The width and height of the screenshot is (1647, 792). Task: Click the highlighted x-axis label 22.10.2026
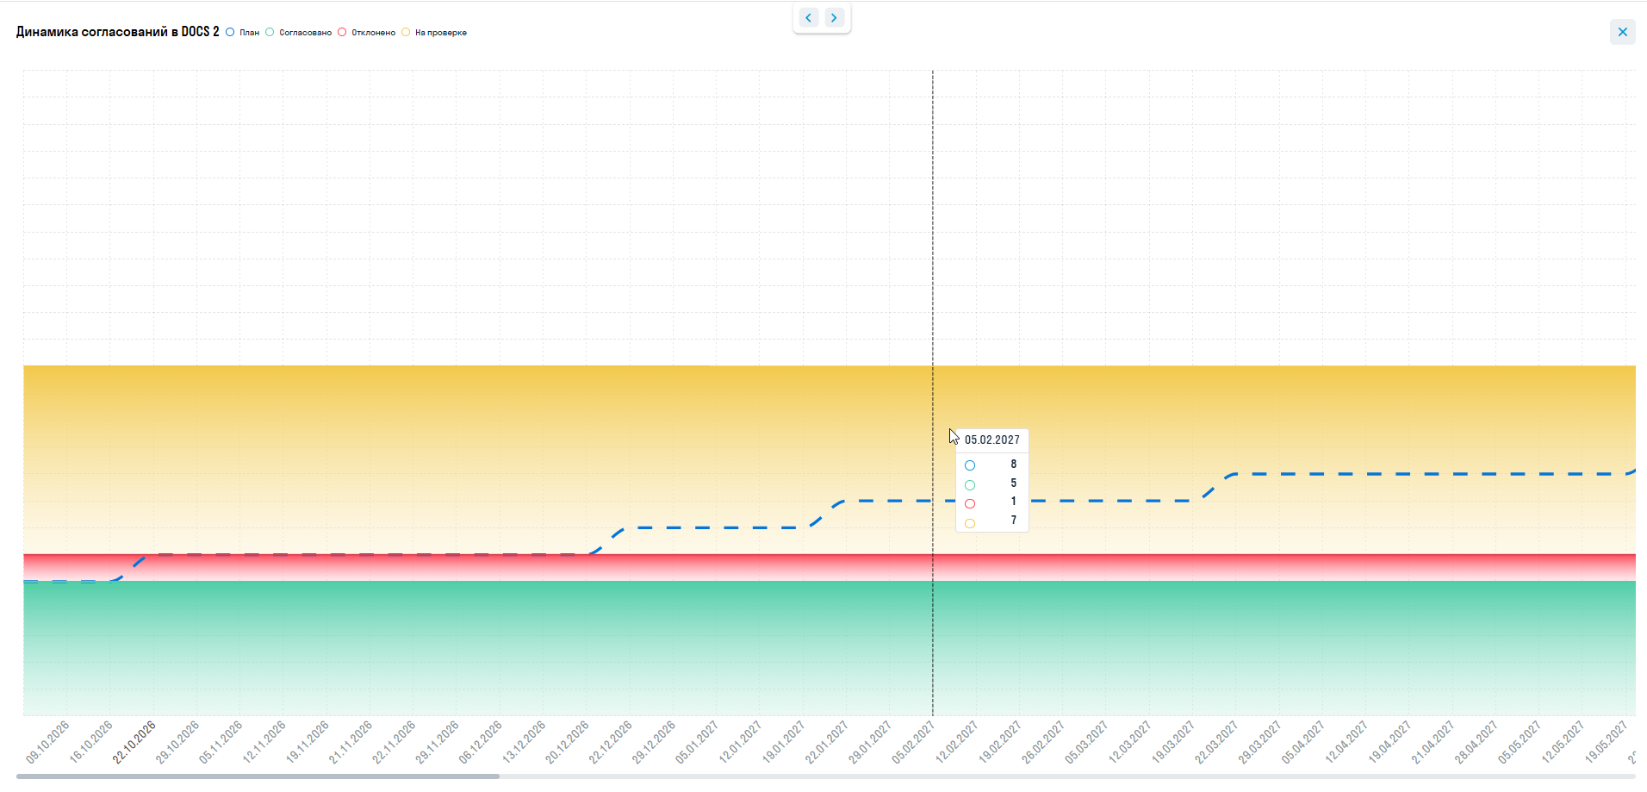click(134, 742)
